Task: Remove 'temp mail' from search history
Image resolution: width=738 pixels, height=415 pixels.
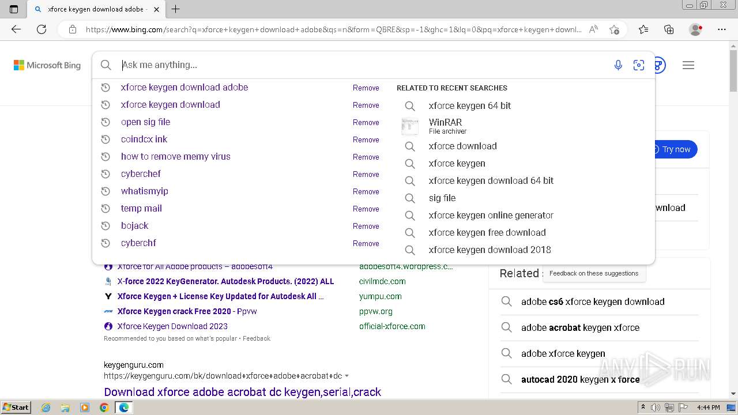Action: (366, 209)
